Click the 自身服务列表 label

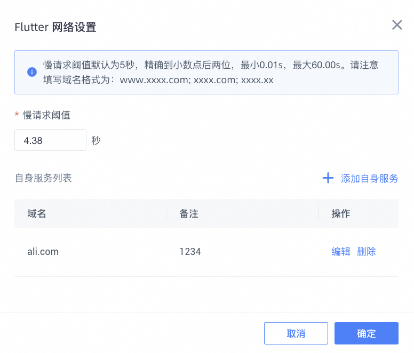click(x=43, y=178)
